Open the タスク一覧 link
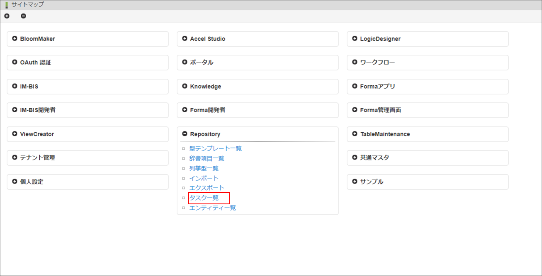This screenshot has width=542, height=276. click(204, 198)
